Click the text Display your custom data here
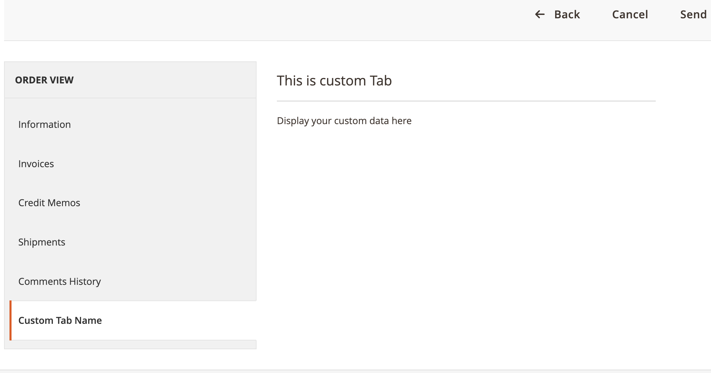This screenshot has height=373, width=711. tap(344, 120)
